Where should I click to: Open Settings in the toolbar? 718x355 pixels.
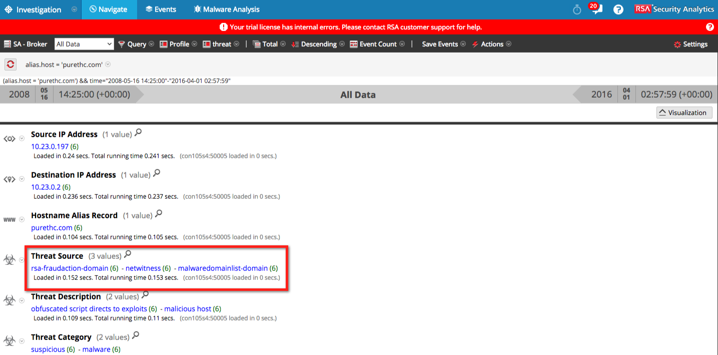[691, 44]
